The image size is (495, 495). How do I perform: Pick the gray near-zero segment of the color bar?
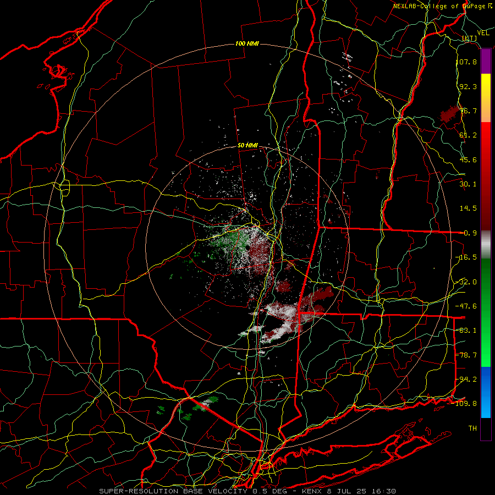(486, 245)
